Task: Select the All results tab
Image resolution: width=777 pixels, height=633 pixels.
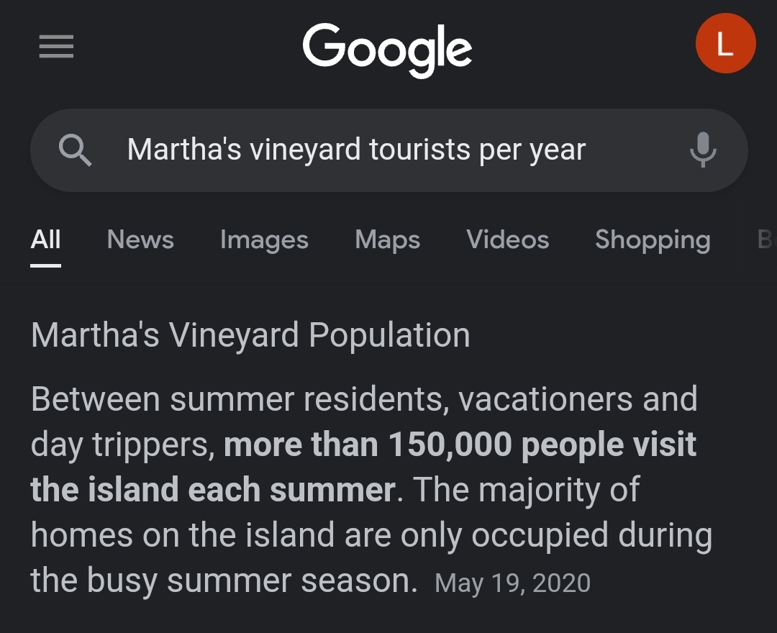Action: [x=45, y=240]
